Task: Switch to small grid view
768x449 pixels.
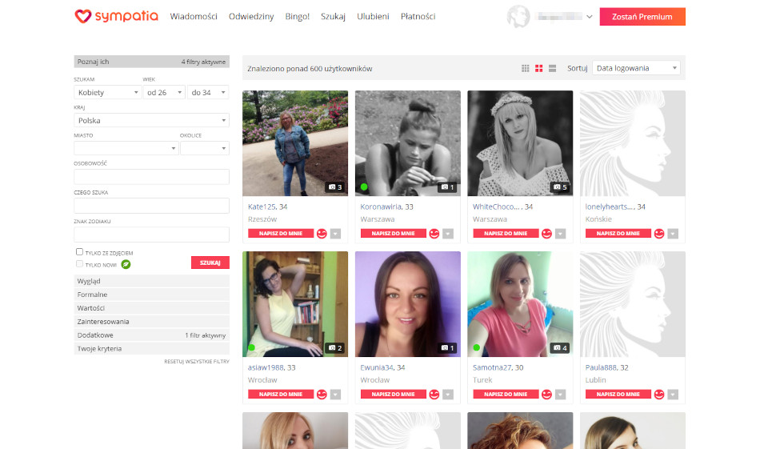Action: point(526,68)
